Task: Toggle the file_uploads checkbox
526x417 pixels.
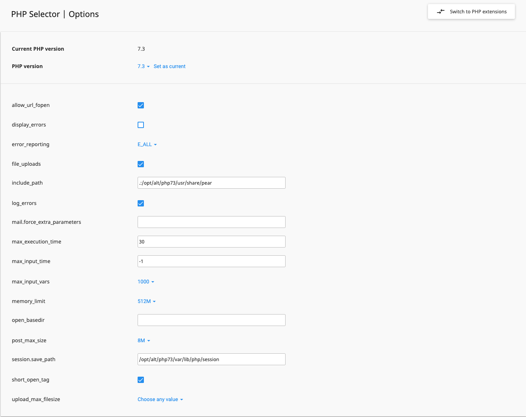Action: point(141,164)
